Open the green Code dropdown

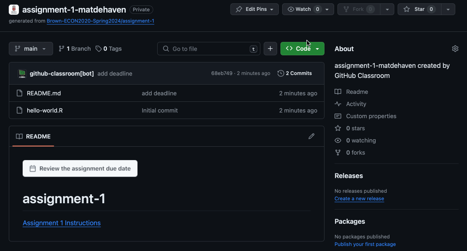(302, 49)
